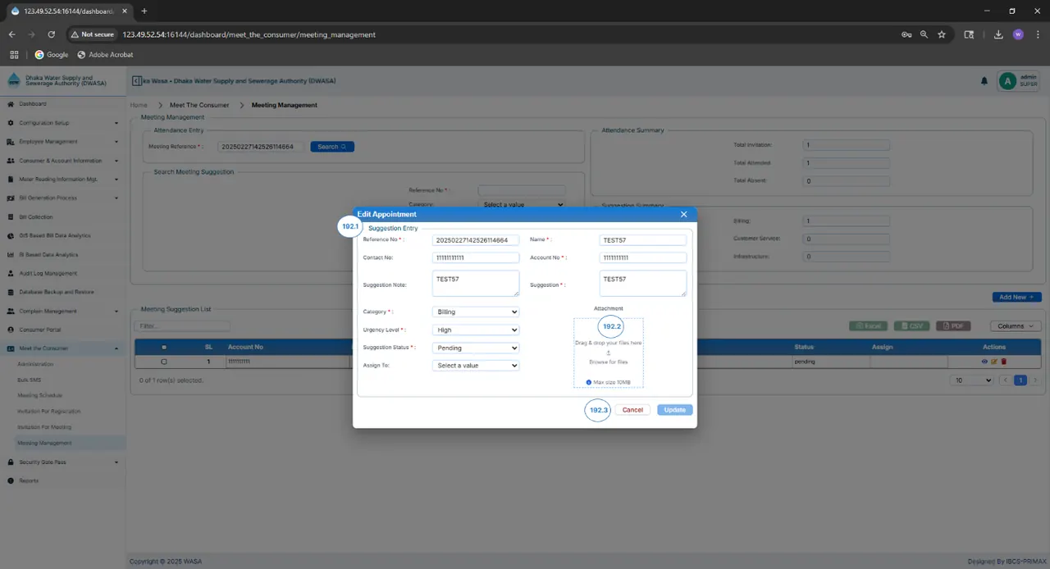Click the Reports sidebar icon

click(11, 480)
